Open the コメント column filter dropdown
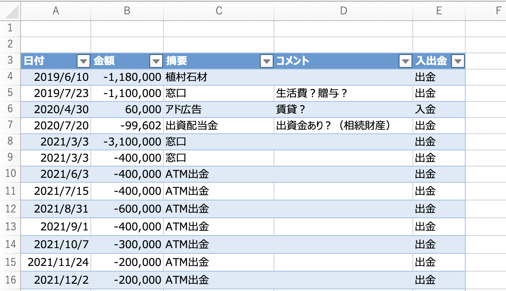Screen dimensions: 506x291 point(405,61)
